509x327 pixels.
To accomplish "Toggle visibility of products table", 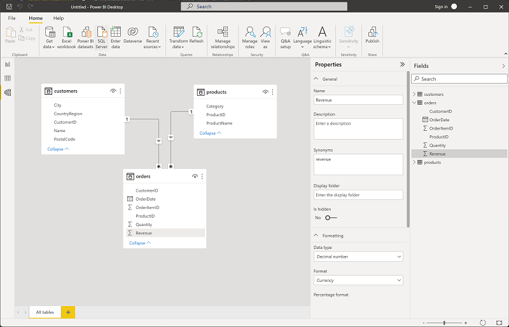I will point(265,92).
